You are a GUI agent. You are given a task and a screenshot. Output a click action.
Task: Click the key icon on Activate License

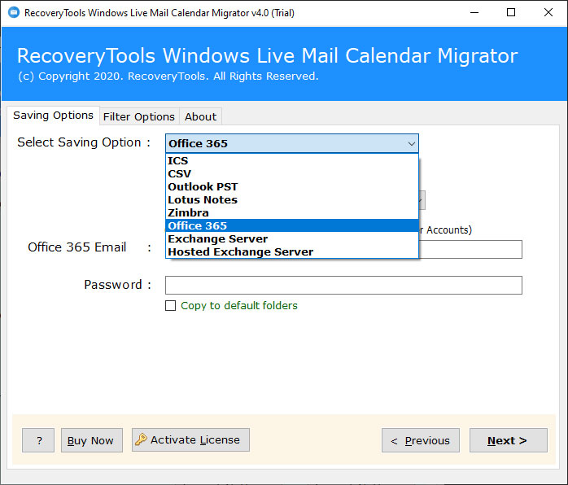click(x=141, y=439)
